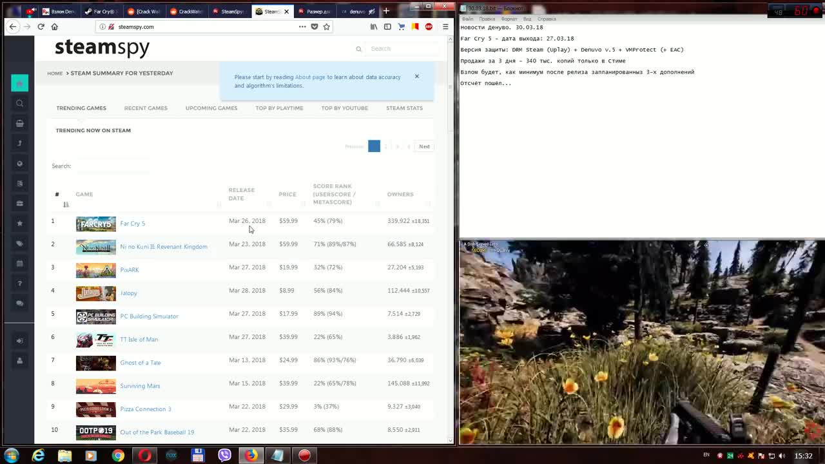
Task: Sort table by rank number column
Action: coord(62,194)
